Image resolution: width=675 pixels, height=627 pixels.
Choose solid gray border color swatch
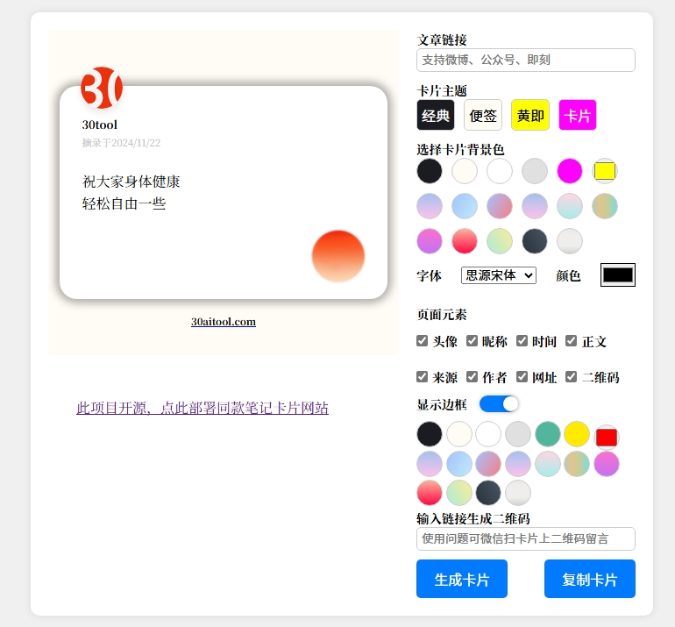pos(518,434)
